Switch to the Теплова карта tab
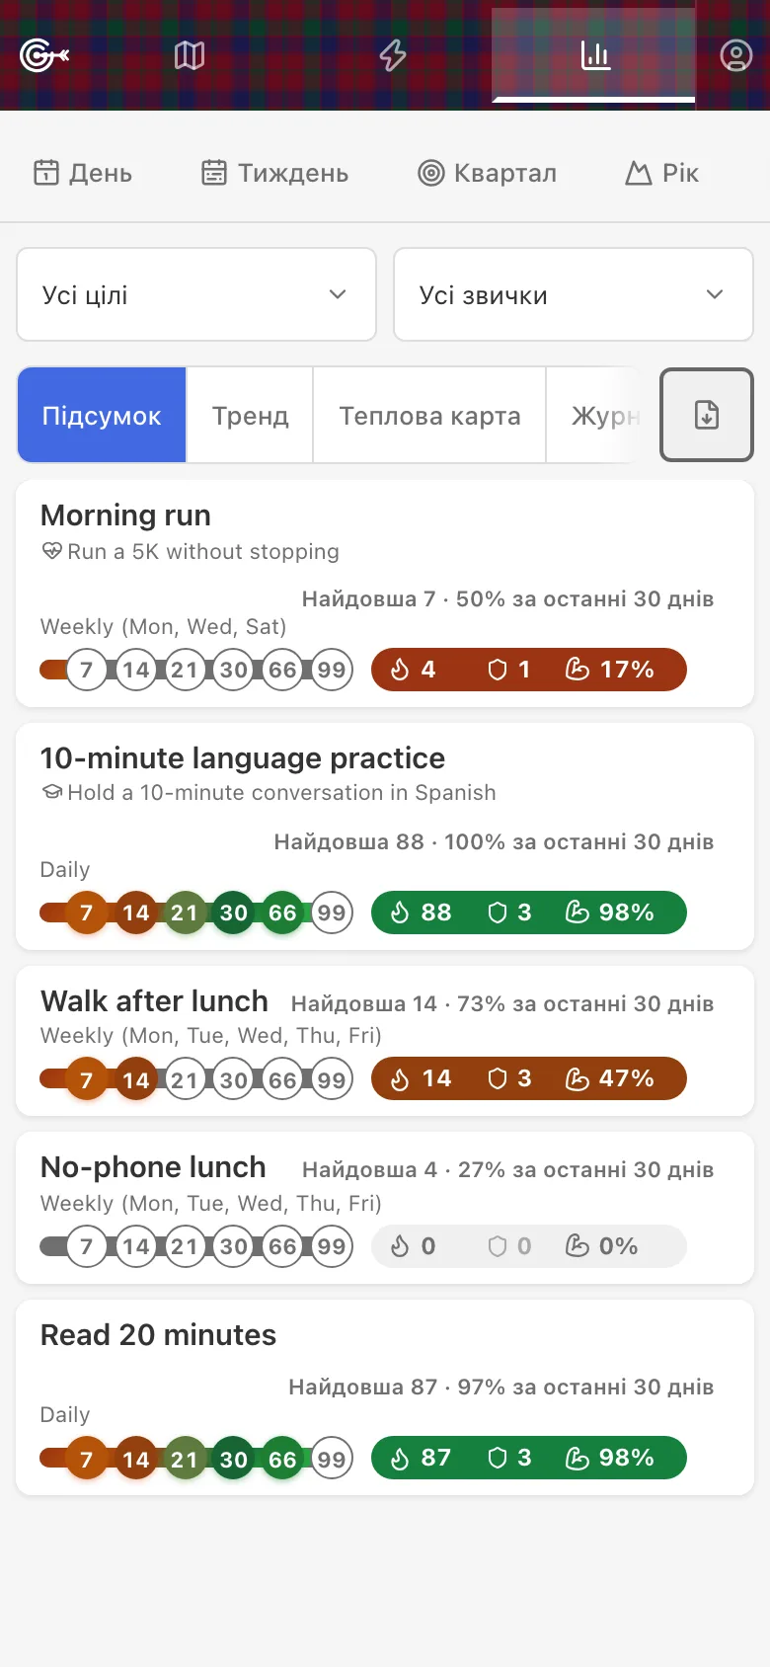Viewport: 770px width, 1667px height. [x=429, y=415]
